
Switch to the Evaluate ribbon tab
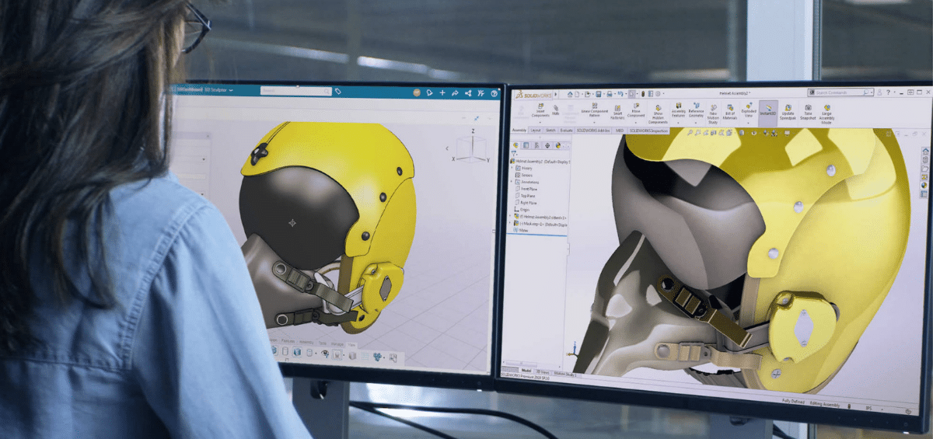click(567, 130)
